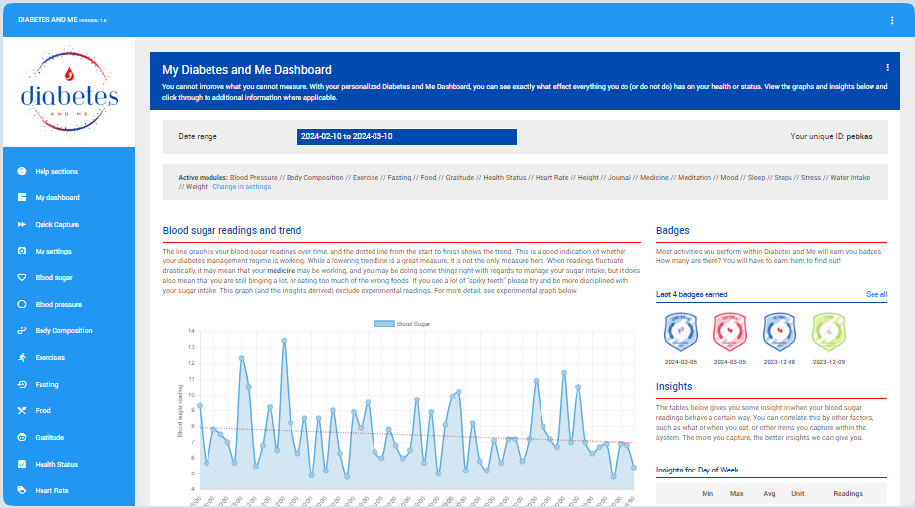Click the Gratitude smiley icon in sidebar
Image resolution: width=915 pixels, height=508 pixels.
tap(22, 437)
